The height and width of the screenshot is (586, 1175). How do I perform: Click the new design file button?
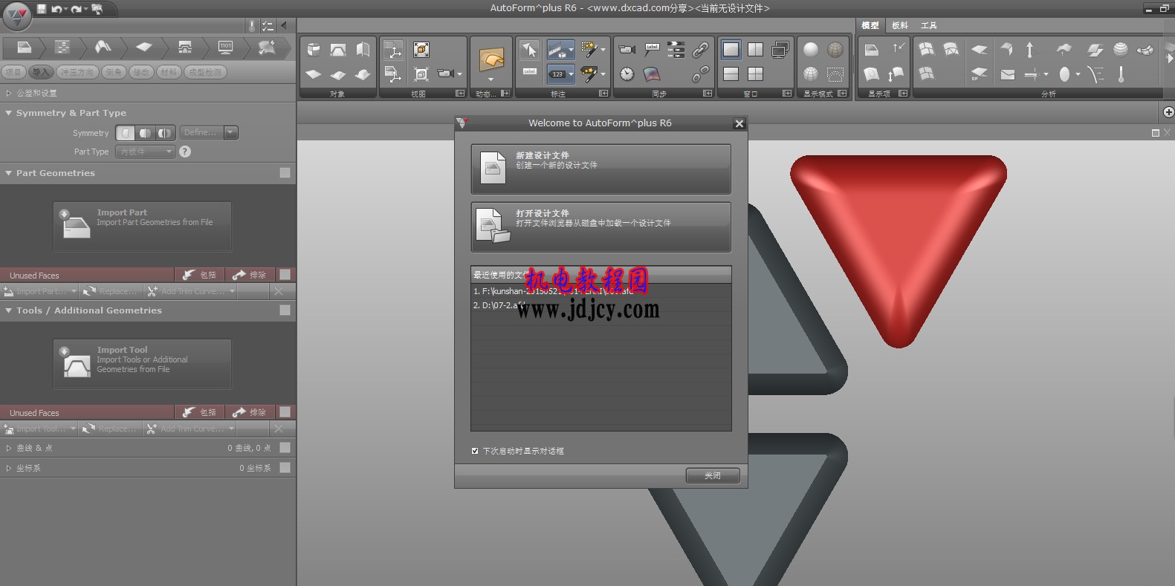[x=601, y=169]
